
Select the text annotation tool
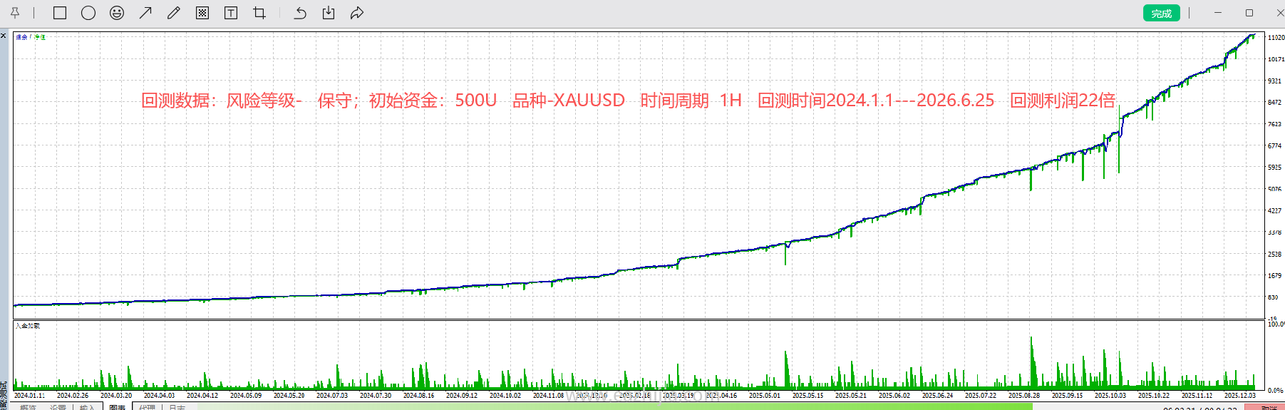click(231, 13)
